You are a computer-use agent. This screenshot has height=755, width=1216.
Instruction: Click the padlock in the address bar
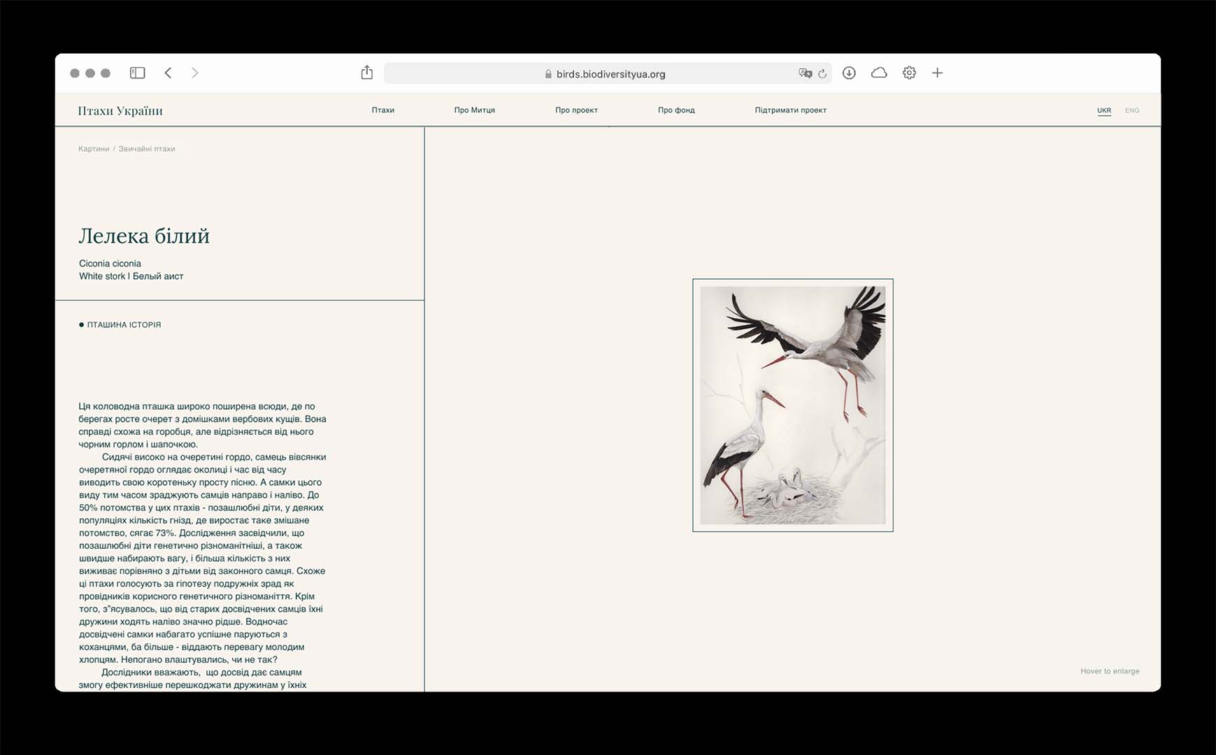548,74
